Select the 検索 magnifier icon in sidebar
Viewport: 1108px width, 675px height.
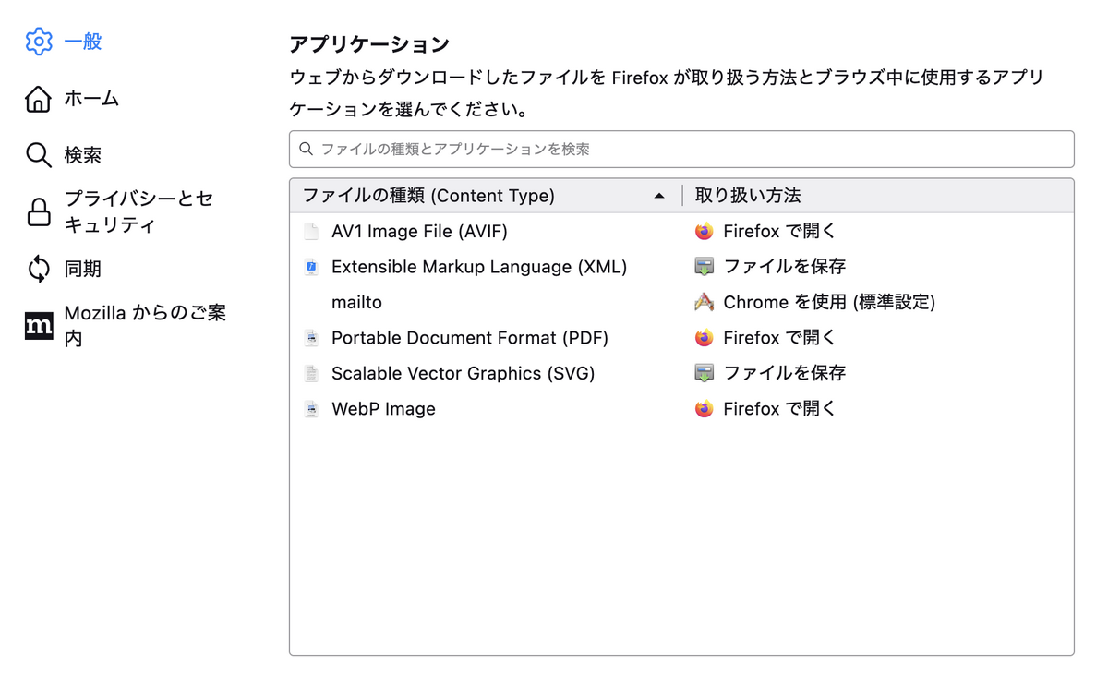coord(39,155)
